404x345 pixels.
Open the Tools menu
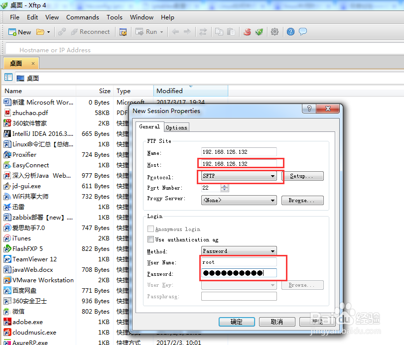point(115,17)
